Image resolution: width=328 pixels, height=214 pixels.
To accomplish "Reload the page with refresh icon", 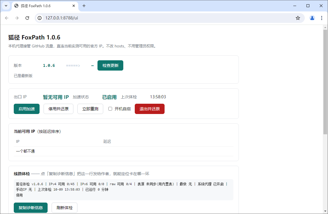I will 27,18.
